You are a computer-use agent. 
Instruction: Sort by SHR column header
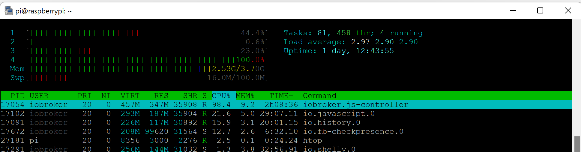[x=190, y=96]
